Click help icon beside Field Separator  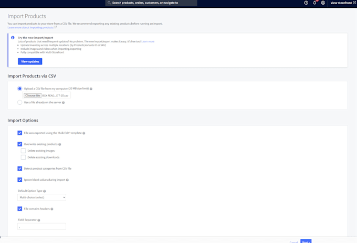(x=39, y=220)
